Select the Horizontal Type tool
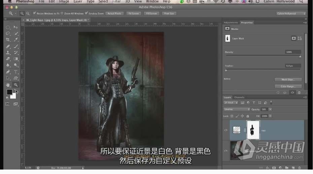Viewport: 313px width, 174px height. pyautogui.click(x=15, y=72)
